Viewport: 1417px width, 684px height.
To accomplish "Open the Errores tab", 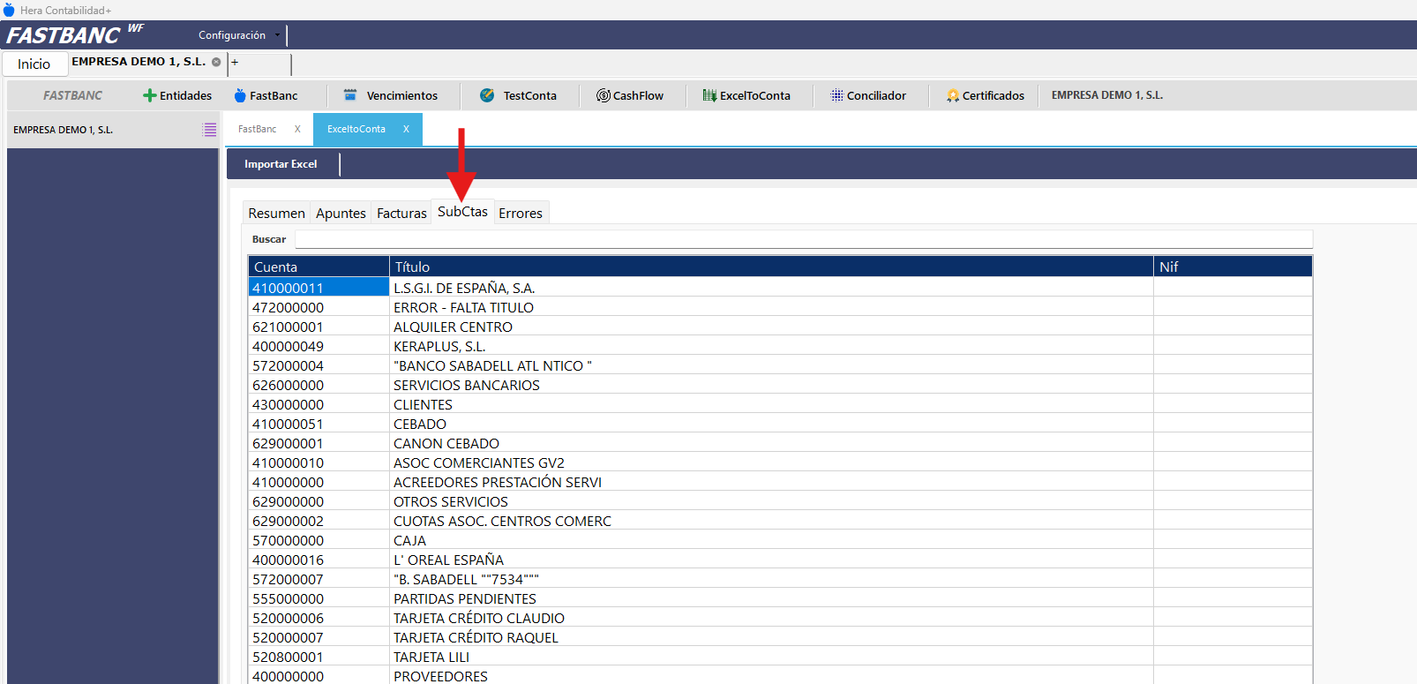I will (x=521, y=213).
